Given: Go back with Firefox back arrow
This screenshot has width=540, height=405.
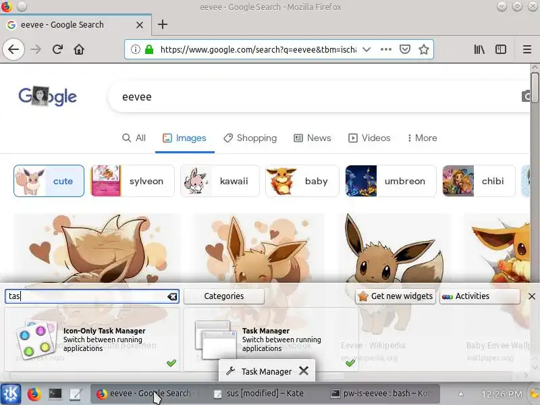Looking at the screenshot, I should pyautogui.click(x=13, y=49).
